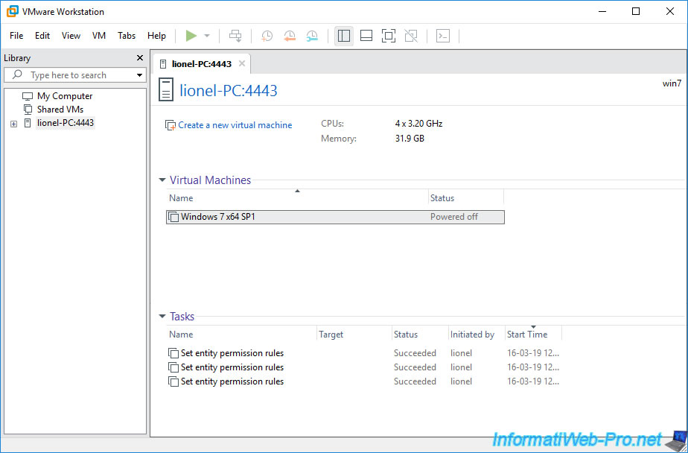Collapse the Tasks section
688x453 pixels.
pos(162,317)
